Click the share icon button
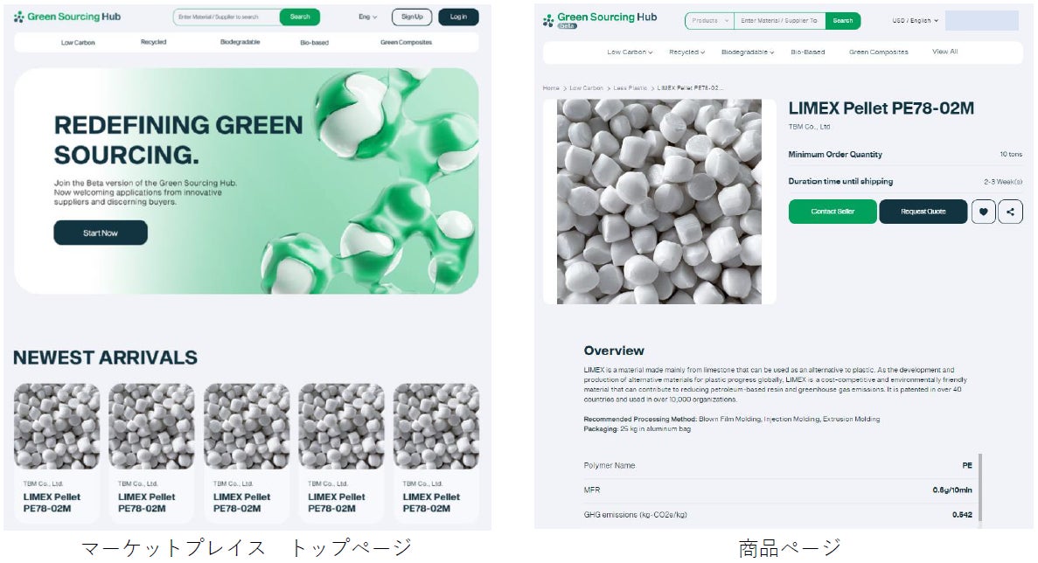The height and width of the screenshot is (563, 1038). click(x=1010, y=212)
